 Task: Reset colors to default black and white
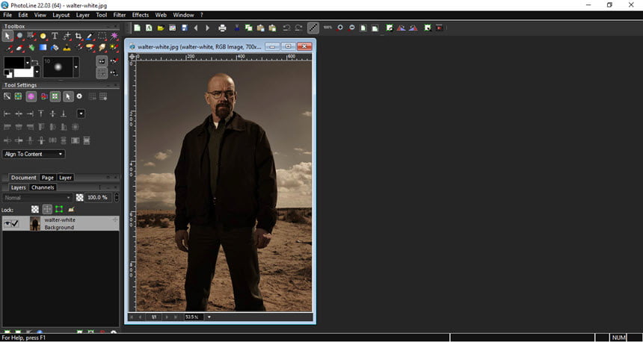7,72
